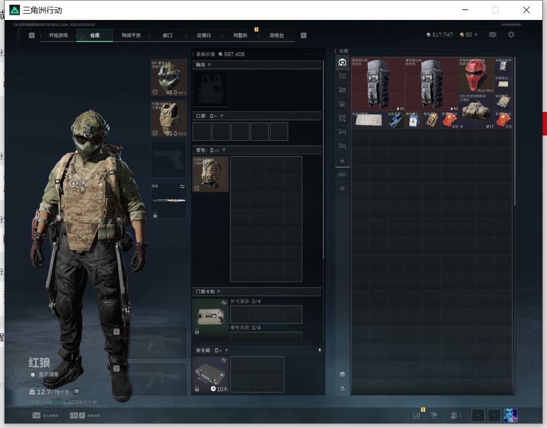Open the friends icon in bottom bar
Screen dimensions: 547x428
pos(455,415)
